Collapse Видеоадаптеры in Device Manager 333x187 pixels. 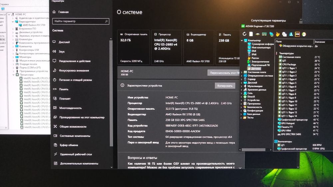[x=13, y=22]
